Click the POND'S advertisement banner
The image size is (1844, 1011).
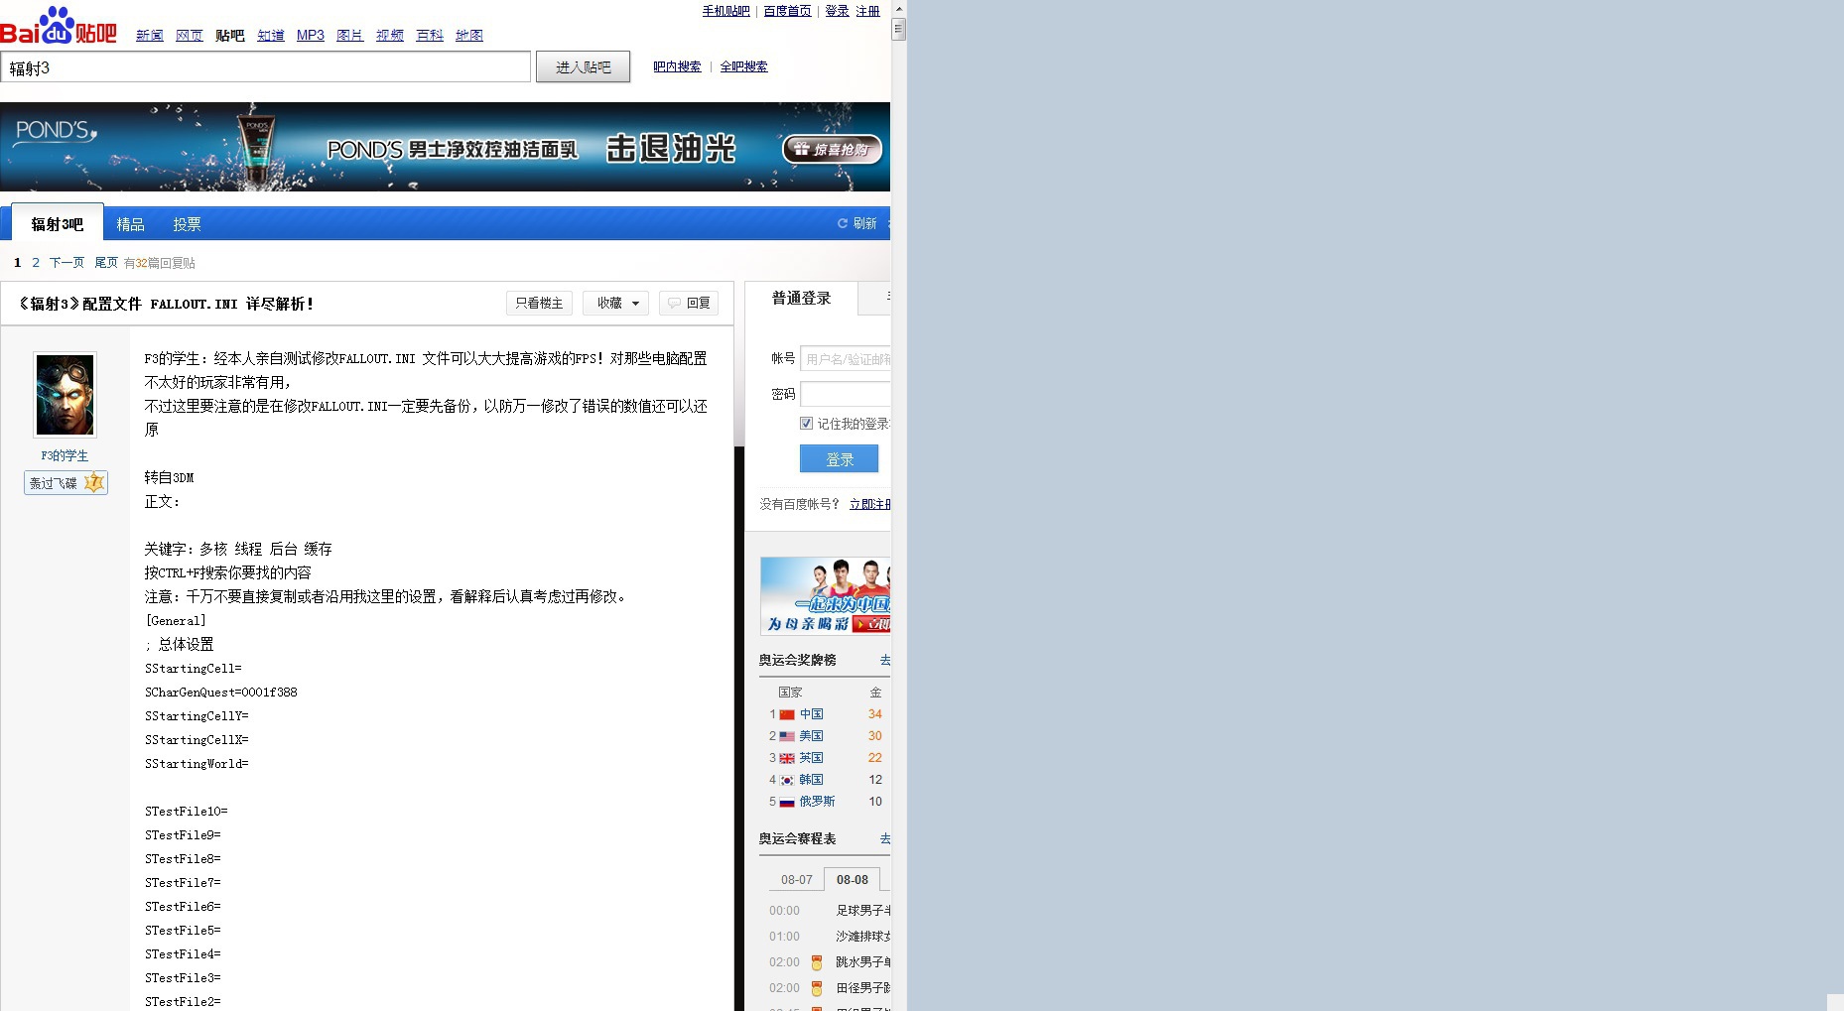(x=445, y=147)
